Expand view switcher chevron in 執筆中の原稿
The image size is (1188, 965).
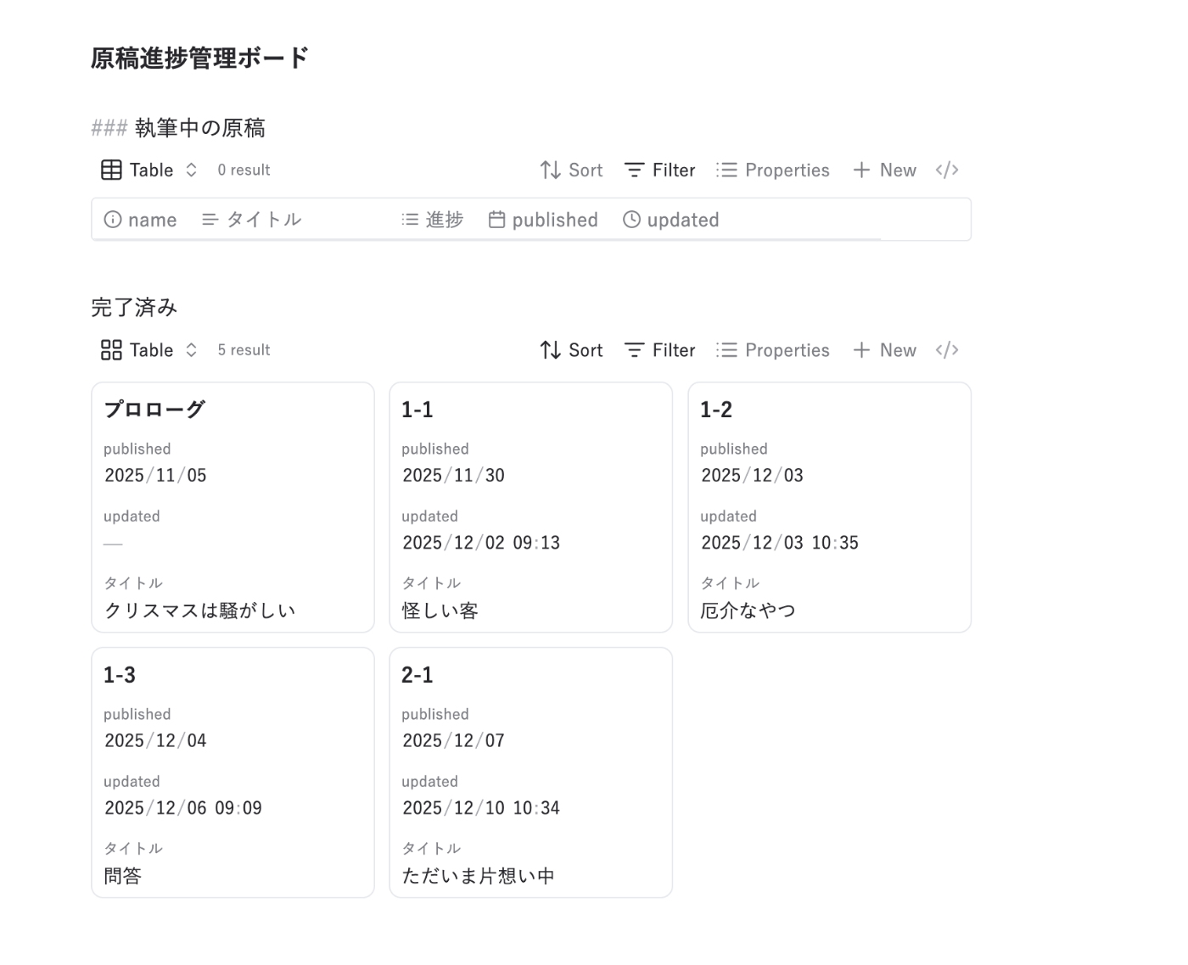click(192, 170)
